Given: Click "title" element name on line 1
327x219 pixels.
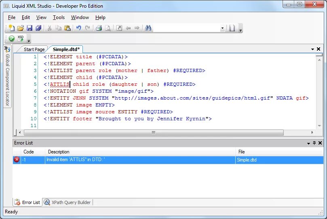Looking at the screenshot, I should click(x=84, y=57).
